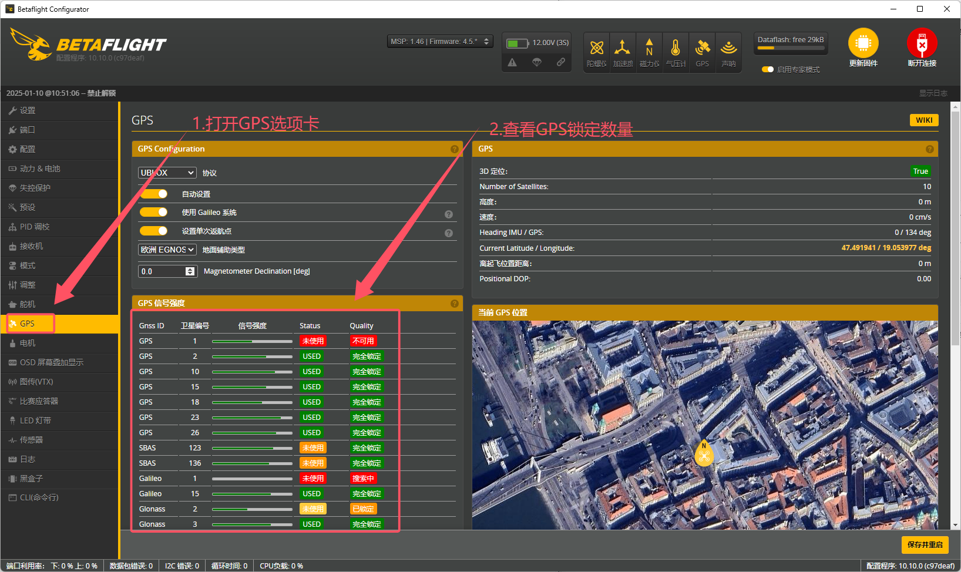Show help for set home point once option
This screenshot has width=961, height=572.
coord(448,233)
